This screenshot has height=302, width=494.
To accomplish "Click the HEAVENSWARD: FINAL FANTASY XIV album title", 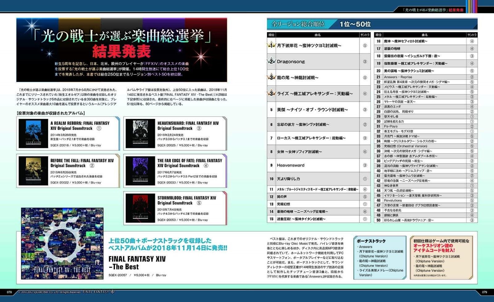I will coord(188,126).
